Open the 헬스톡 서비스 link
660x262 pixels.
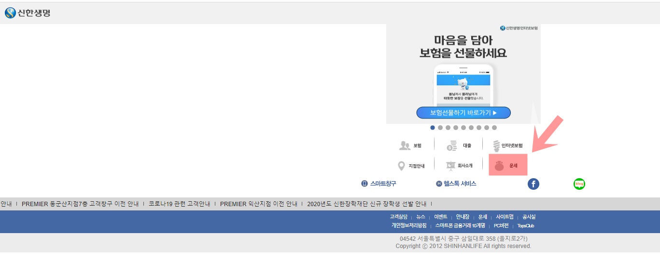456,183
